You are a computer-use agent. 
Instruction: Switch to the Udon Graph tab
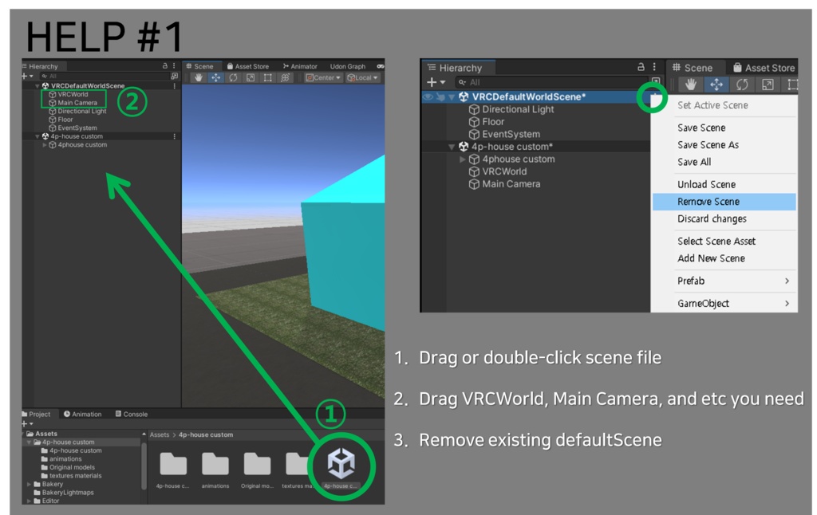pos(348,66)
